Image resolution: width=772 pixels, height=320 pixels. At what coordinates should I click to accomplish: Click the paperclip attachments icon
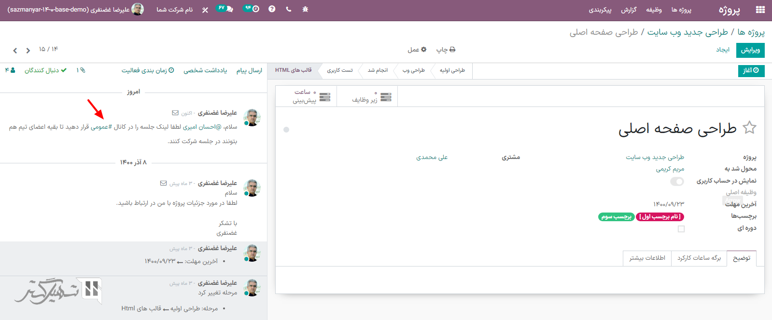pos(81,70)
